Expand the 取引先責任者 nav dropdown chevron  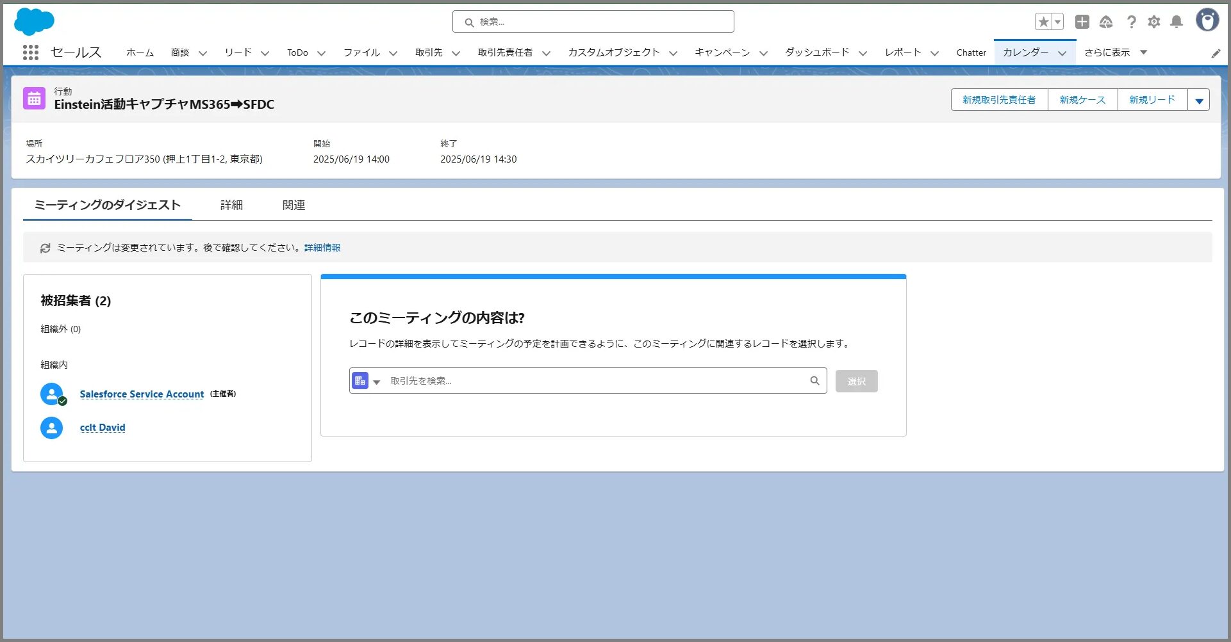pos(546,53)
